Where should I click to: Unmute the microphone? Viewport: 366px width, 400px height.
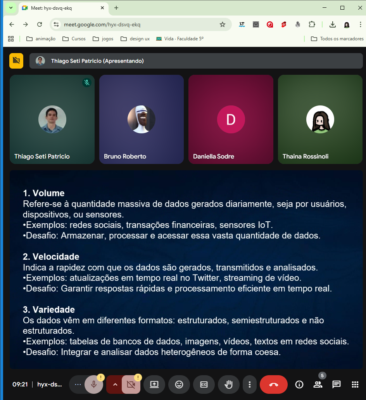click(x=93, y=384)
